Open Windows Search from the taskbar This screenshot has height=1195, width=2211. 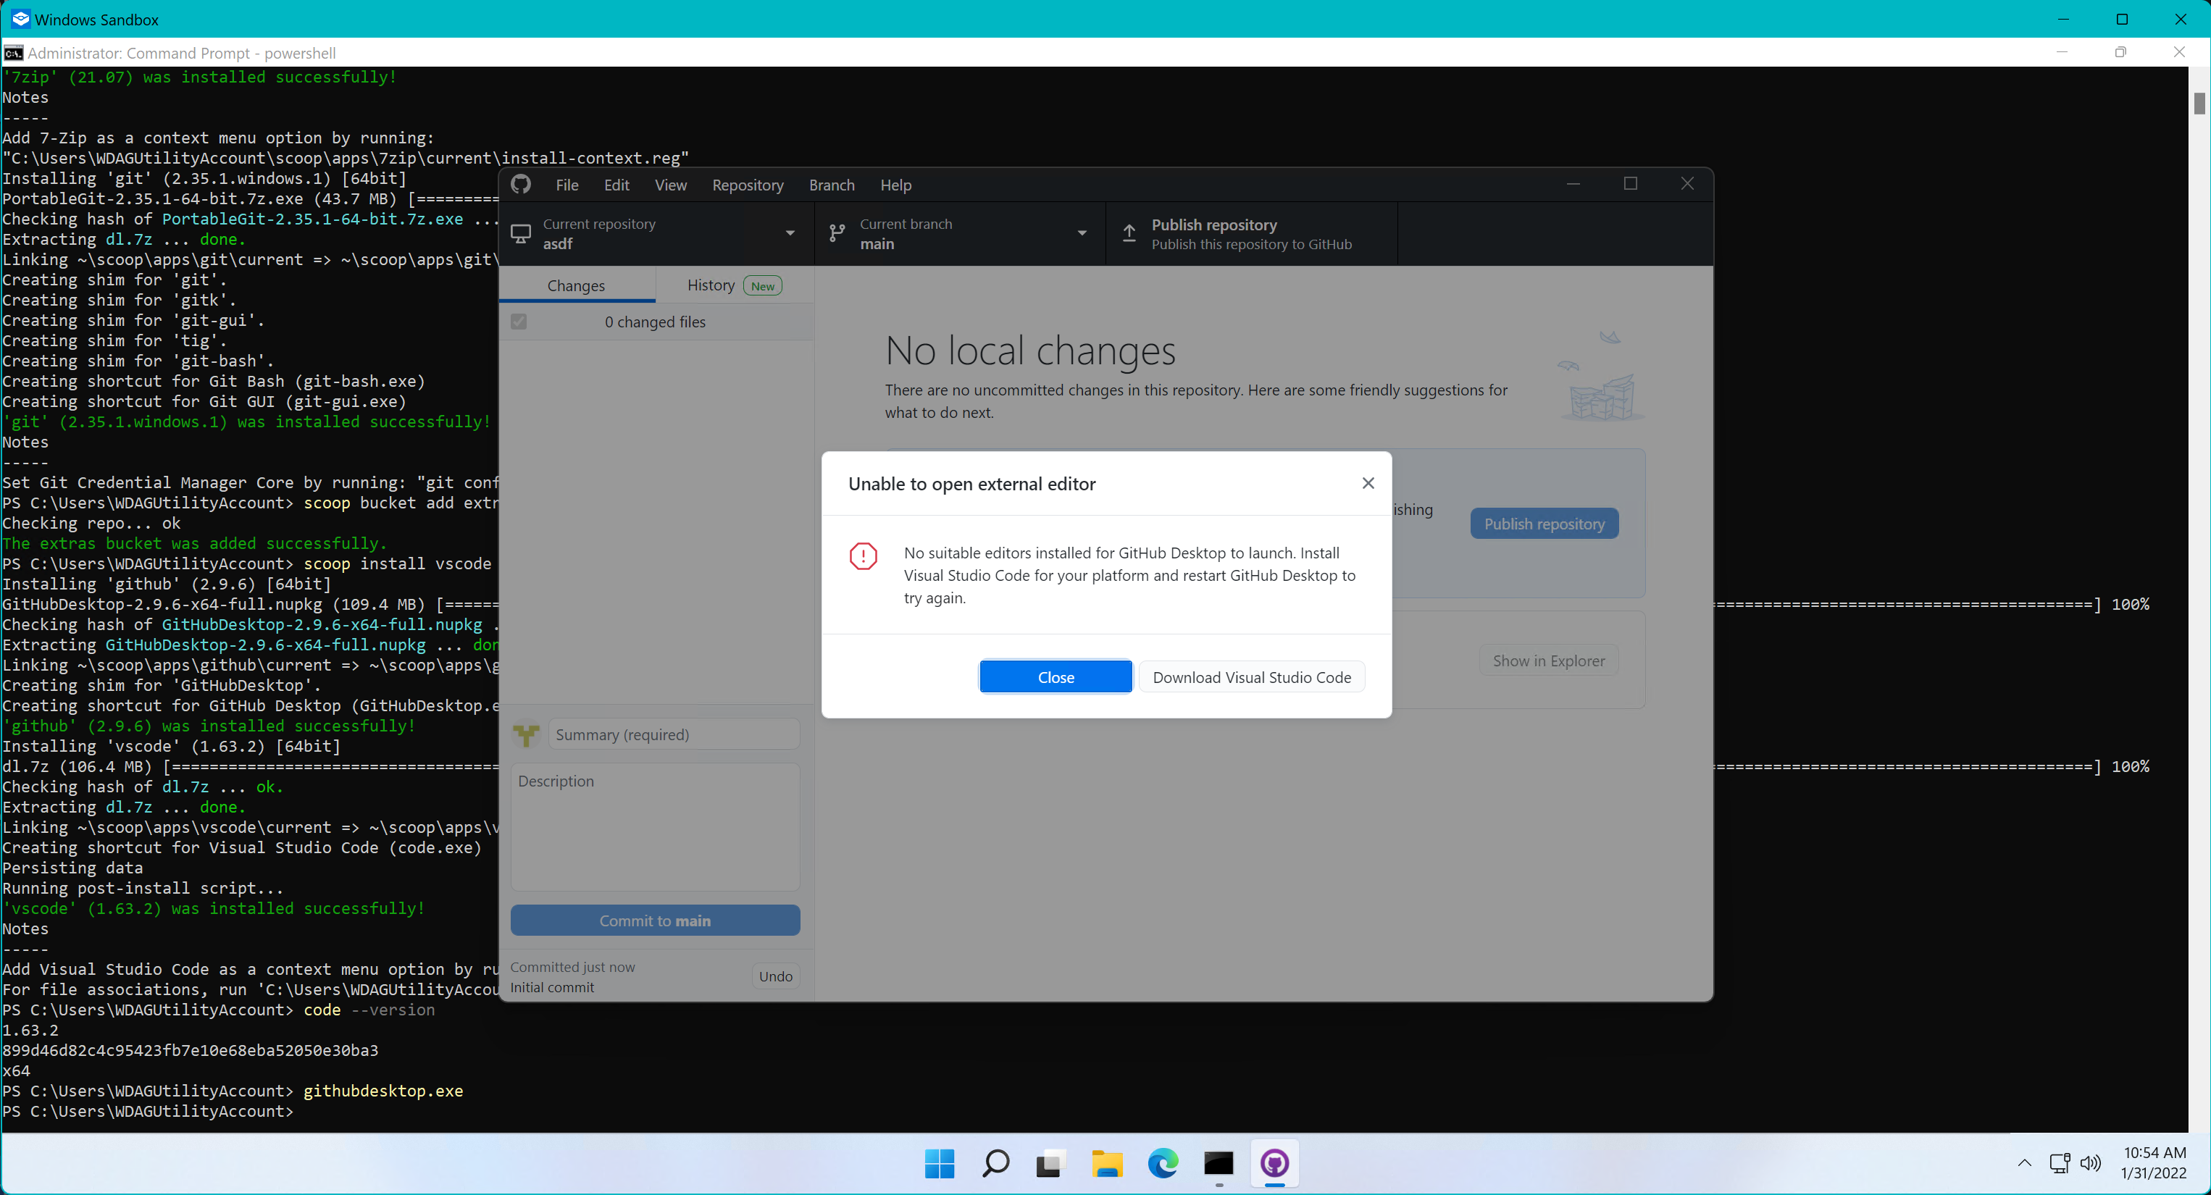995,1164
